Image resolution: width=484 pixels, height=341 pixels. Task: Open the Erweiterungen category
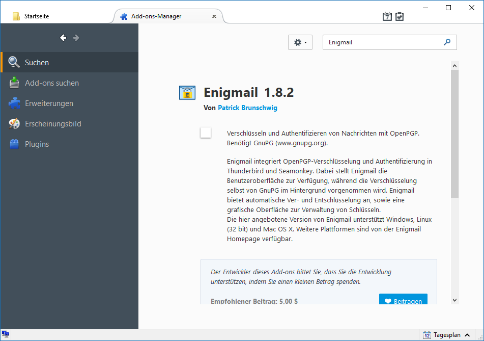point(69,103)
